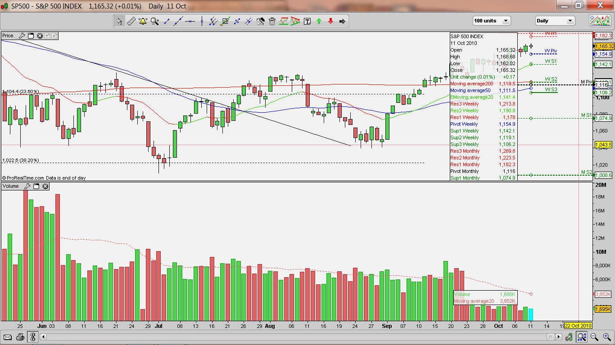Click the 22 Oct 2010 date label

tap(578, 325)
